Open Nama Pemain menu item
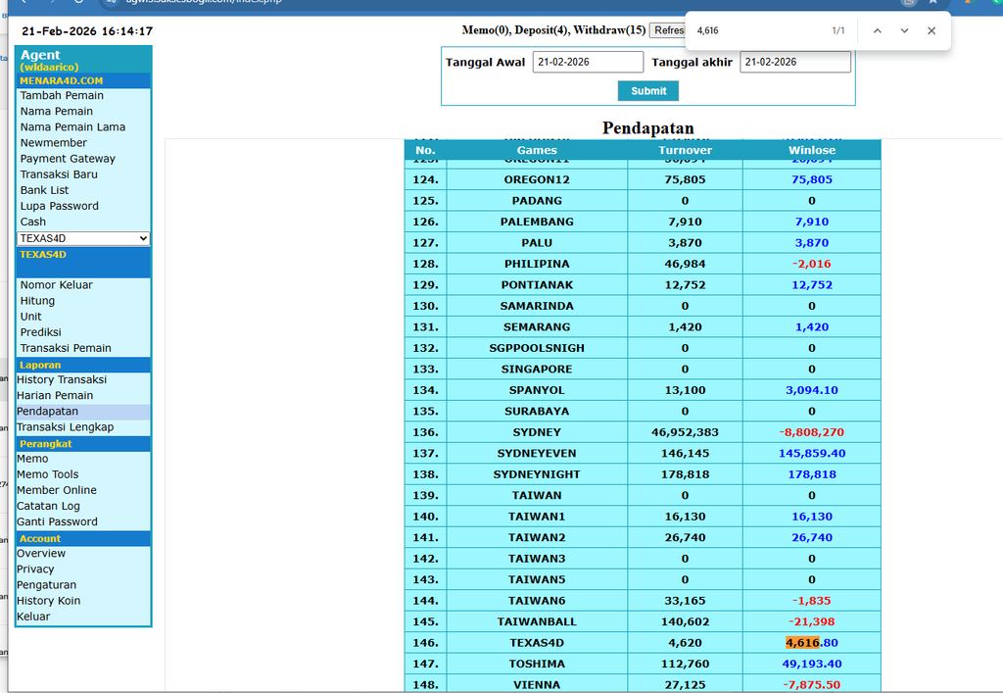 (56, 112)
